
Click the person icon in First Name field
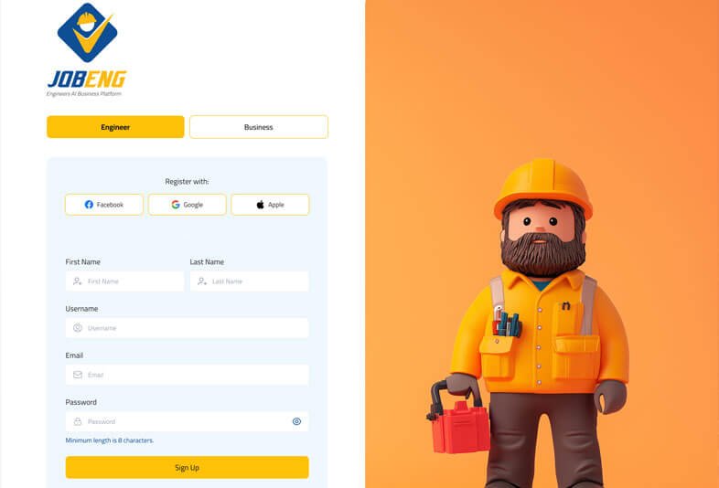pyautogui.click(x=78, y=281)
